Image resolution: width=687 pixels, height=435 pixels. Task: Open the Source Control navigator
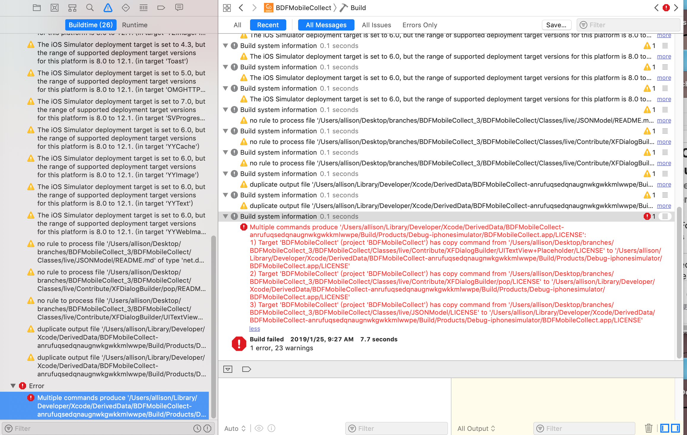pyautogui.click(x=55, y=8)
